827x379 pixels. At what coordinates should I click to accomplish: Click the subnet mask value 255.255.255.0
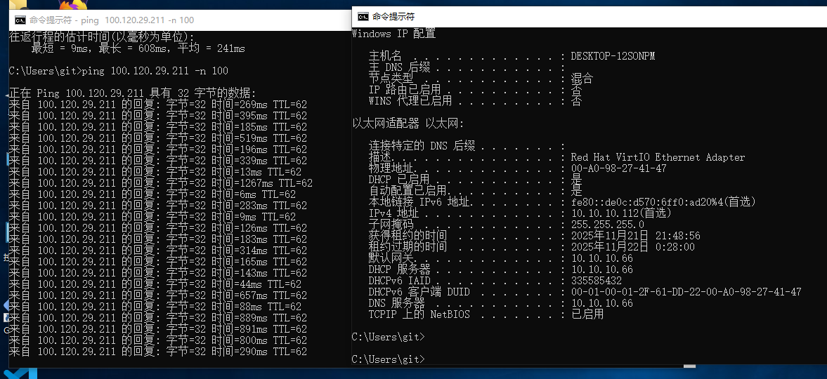click(x=607, y=225)
